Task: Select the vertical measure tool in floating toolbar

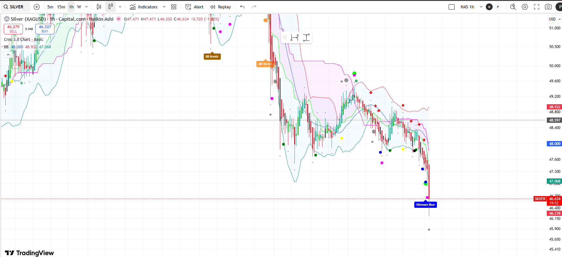Action: [x=306, y=38]
